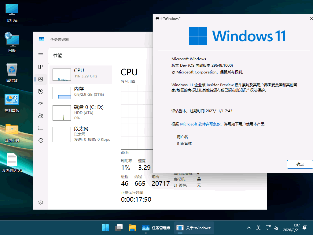Close the About Windows dialog
313x235 pixels.
point(311,18)
